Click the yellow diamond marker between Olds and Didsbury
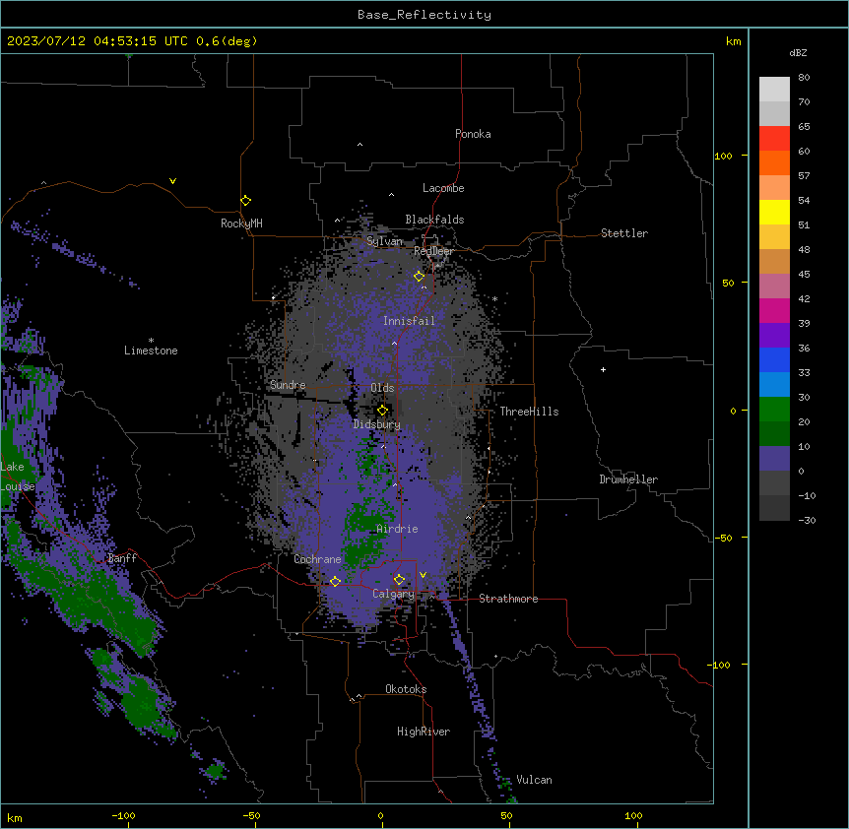This screenshot has width=849, height=829. click(x=382, y=411)
